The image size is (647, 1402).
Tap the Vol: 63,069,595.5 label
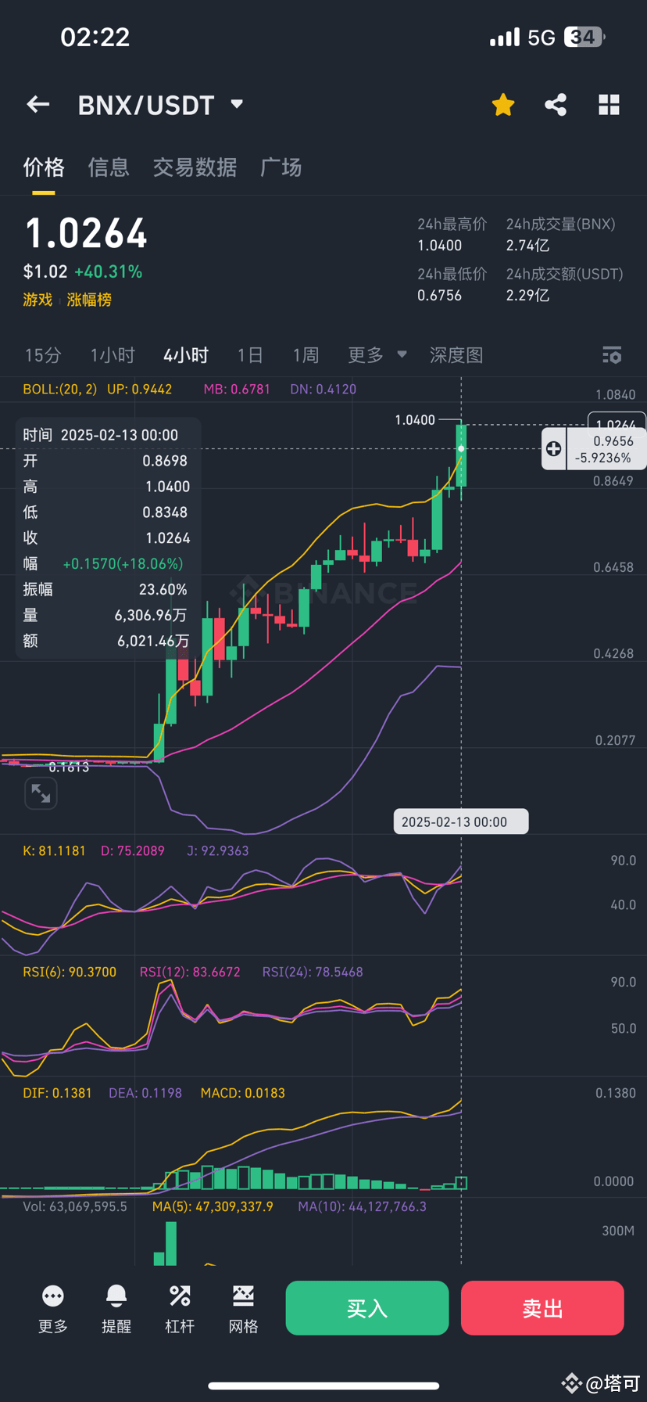[75, 1206]
